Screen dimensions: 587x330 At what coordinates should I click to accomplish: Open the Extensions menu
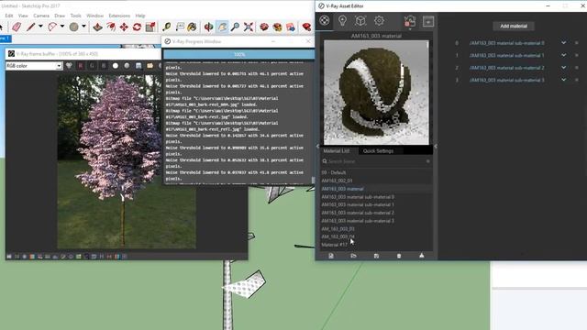[x=119, y=16]
